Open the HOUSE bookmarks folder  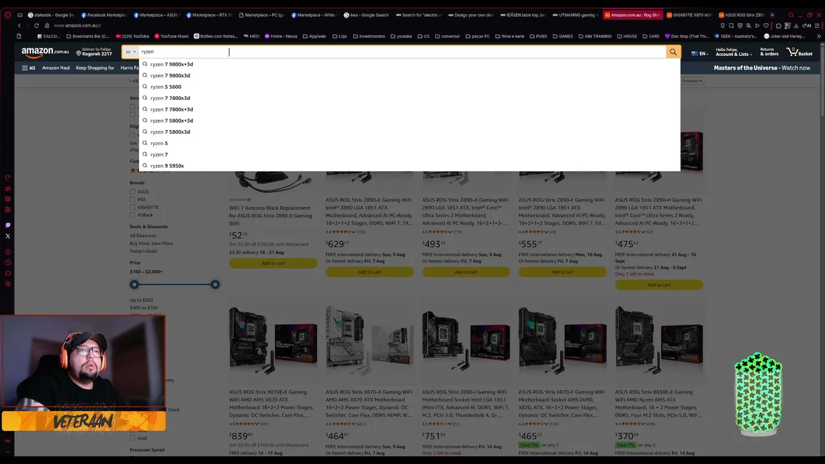click(627, 36)
